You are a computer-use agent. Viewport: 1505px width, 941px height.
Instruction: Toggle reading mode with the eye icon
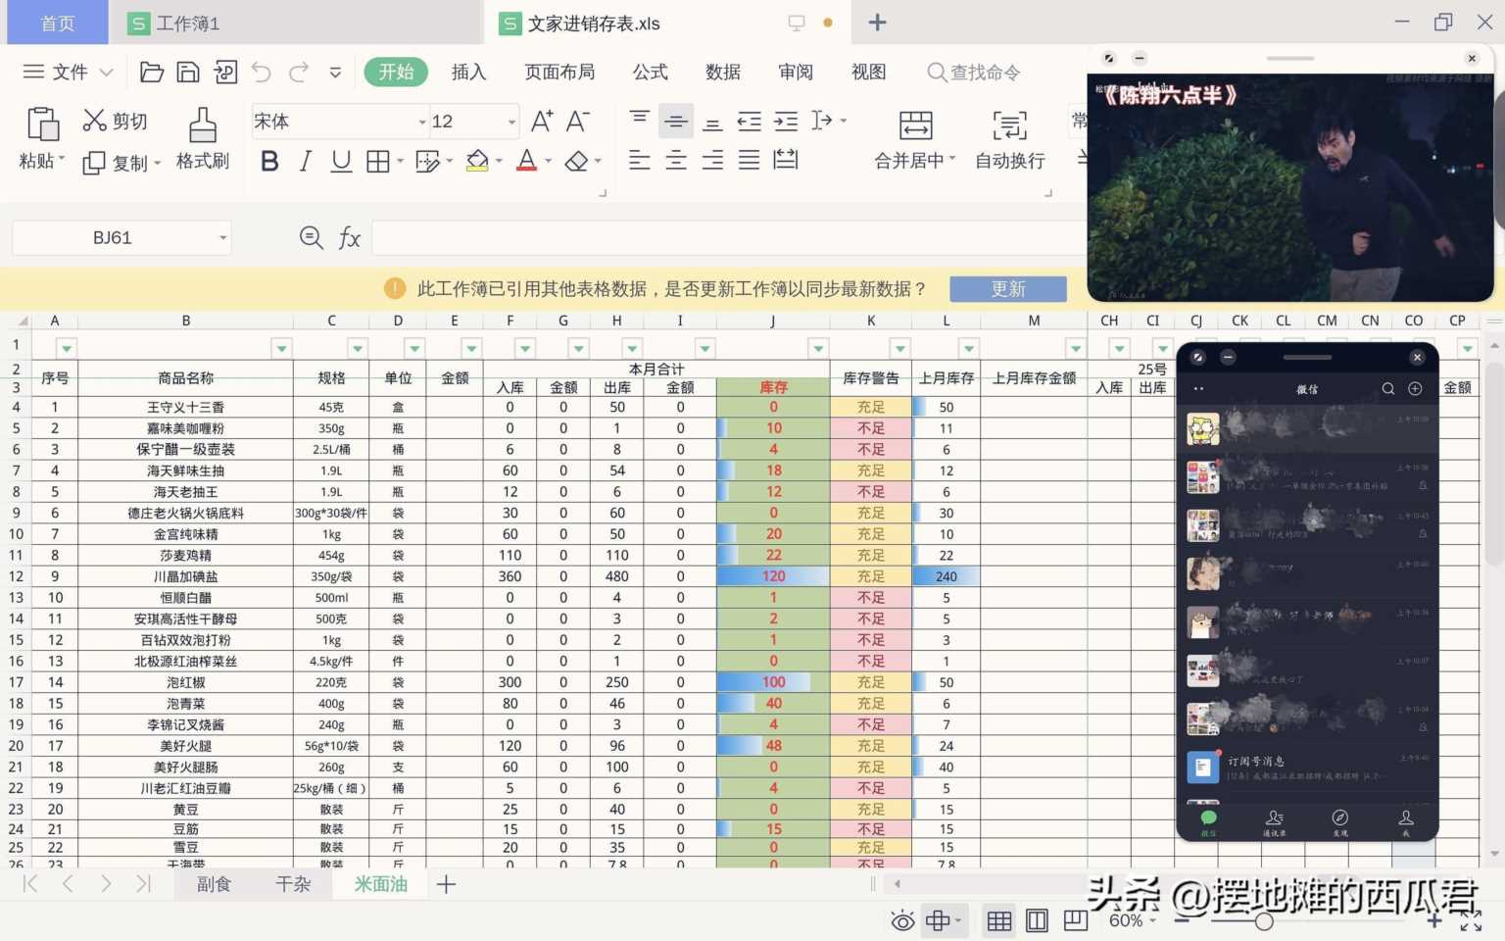point(901,919)
